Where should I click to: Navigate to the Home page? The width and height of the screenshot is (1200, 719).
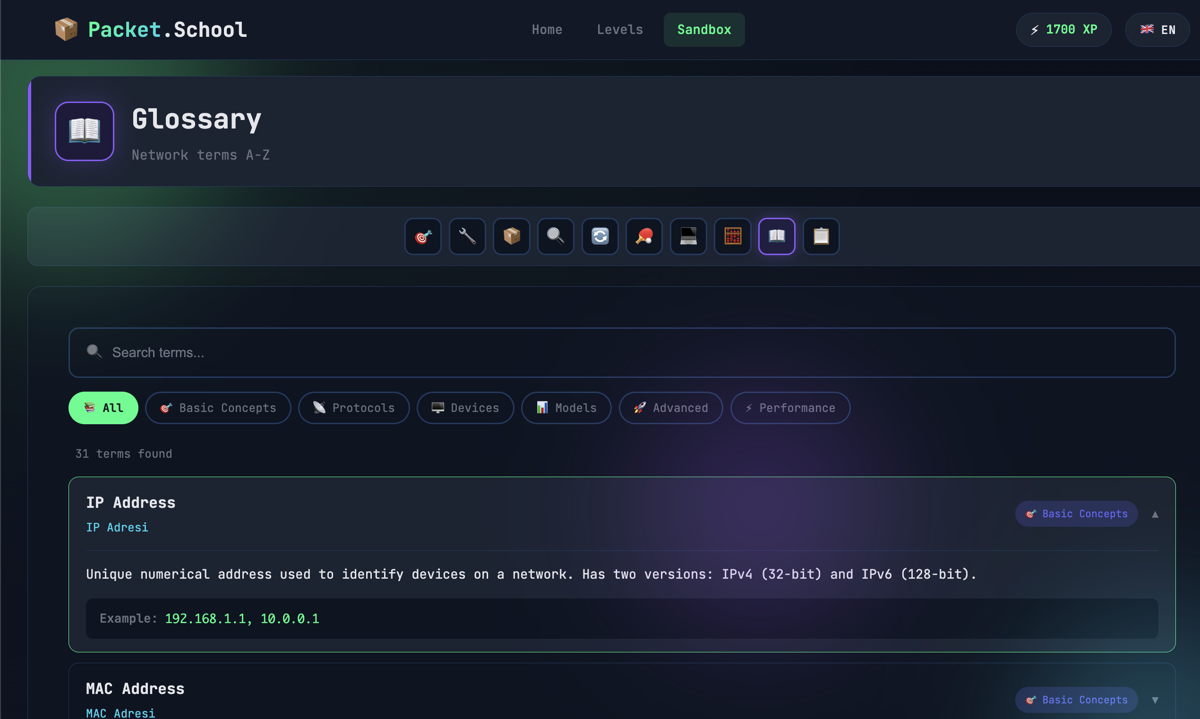coord(547,30)
